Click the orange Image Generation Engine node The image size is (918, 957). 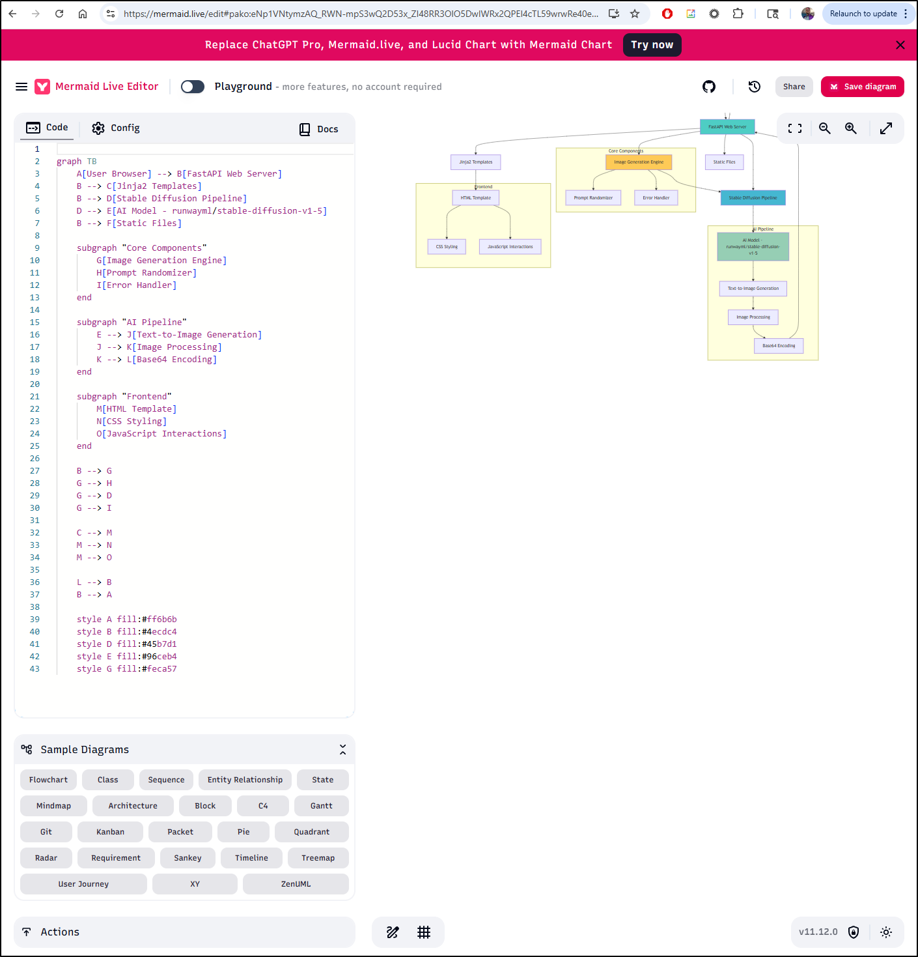639,162
